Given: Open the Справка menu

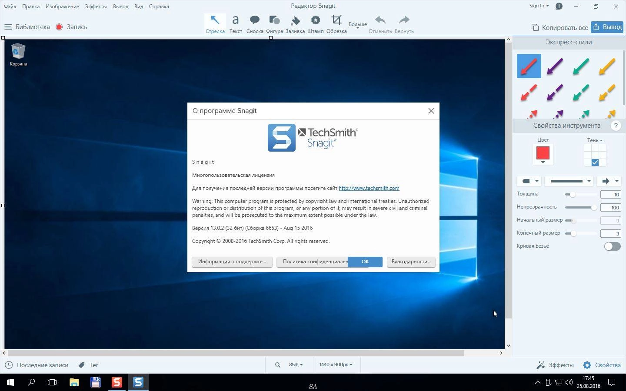Looking at the screenshot, I should click(x=159, y=7).
